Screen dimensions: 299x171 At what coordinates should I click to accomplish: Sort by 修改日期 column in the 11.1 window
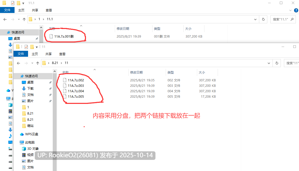coord(123,29)
